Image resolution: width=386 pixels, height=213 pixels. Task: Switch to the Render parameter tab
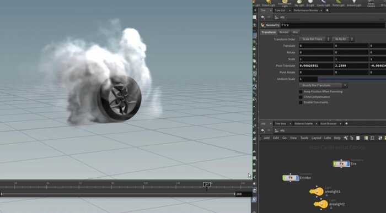click(284, 32)
